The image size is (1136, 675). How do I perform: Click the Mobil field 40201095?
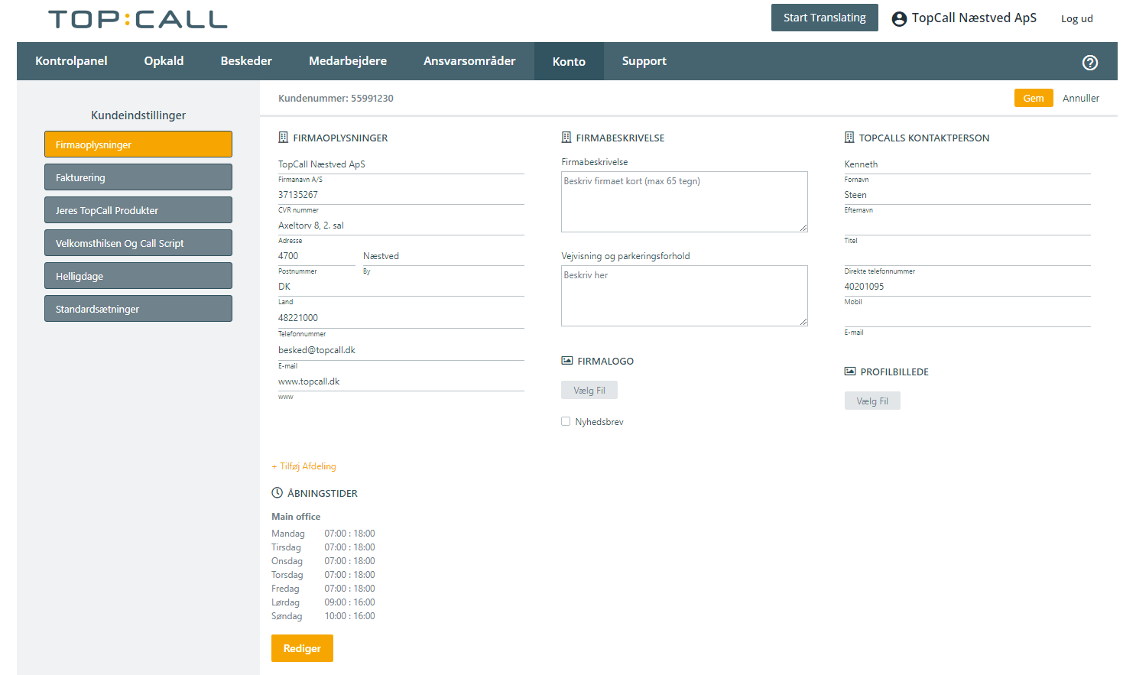point(967,287)
